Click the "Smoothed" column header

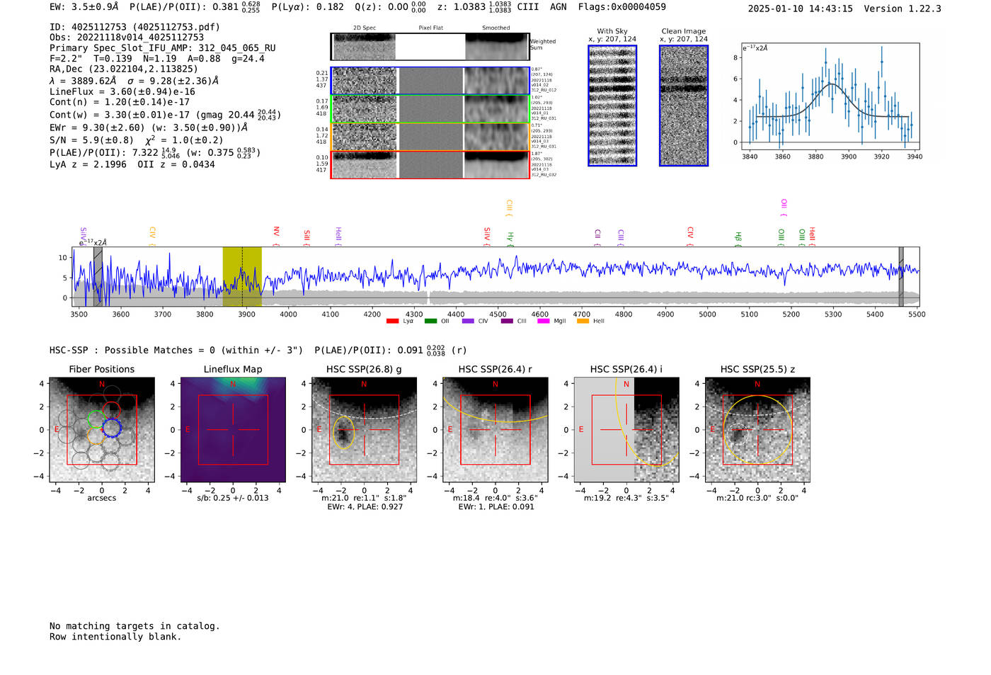[496, 28]
